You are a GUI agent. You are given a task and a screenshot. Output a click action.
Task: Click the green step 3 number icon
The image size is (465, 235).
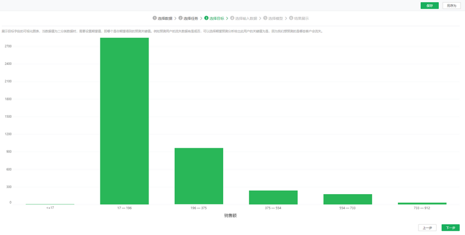(206, 18)
